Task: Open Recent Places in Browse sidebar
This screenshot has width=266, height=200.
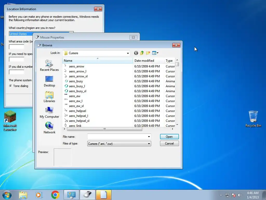Action: pyautogui.click(x=49, y=65)
